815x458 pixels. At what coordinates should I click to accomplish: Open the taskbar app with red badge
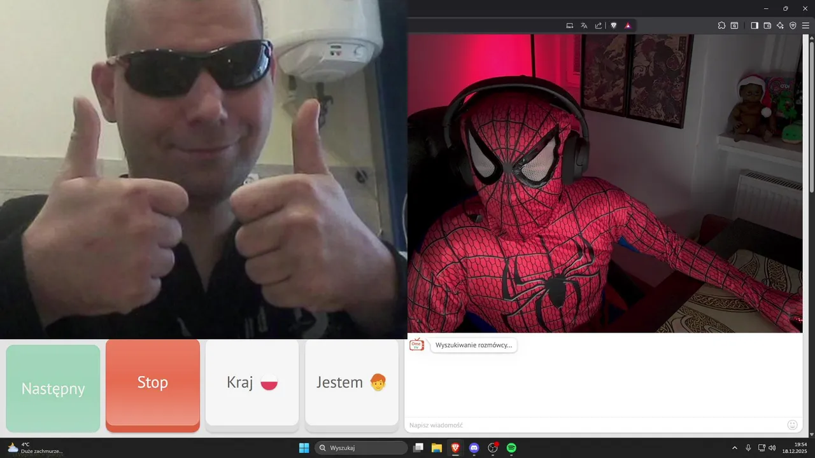(493, 448)
